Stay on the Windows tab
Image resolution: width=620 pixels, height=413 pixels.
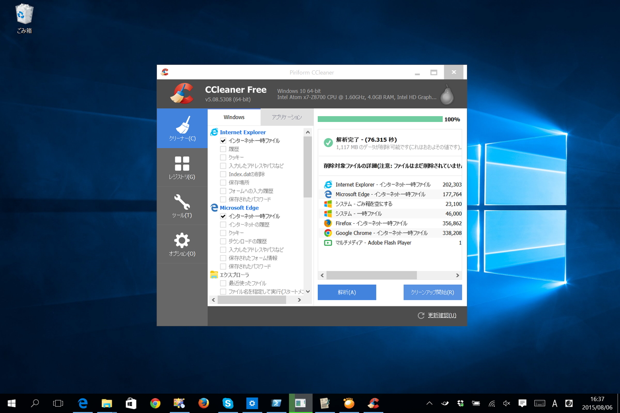(x=234, y=117)
